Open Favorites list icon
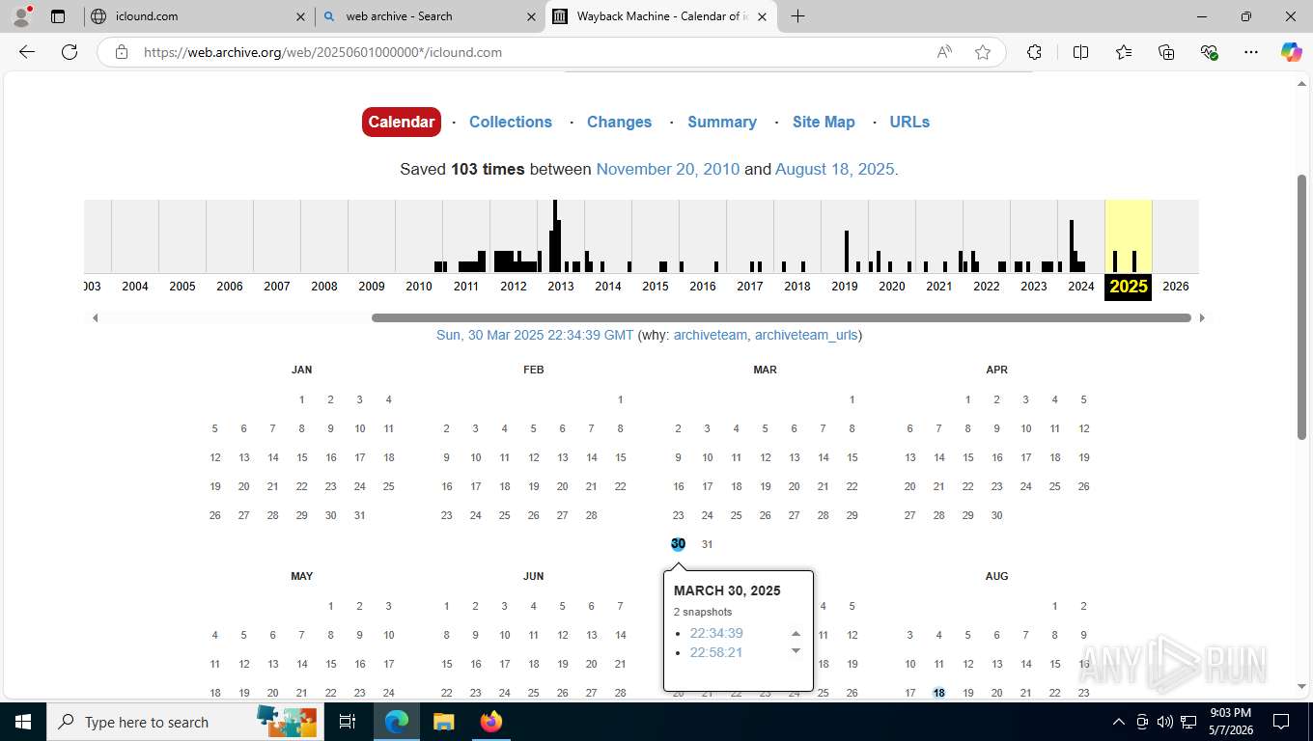 [1124, 52]
